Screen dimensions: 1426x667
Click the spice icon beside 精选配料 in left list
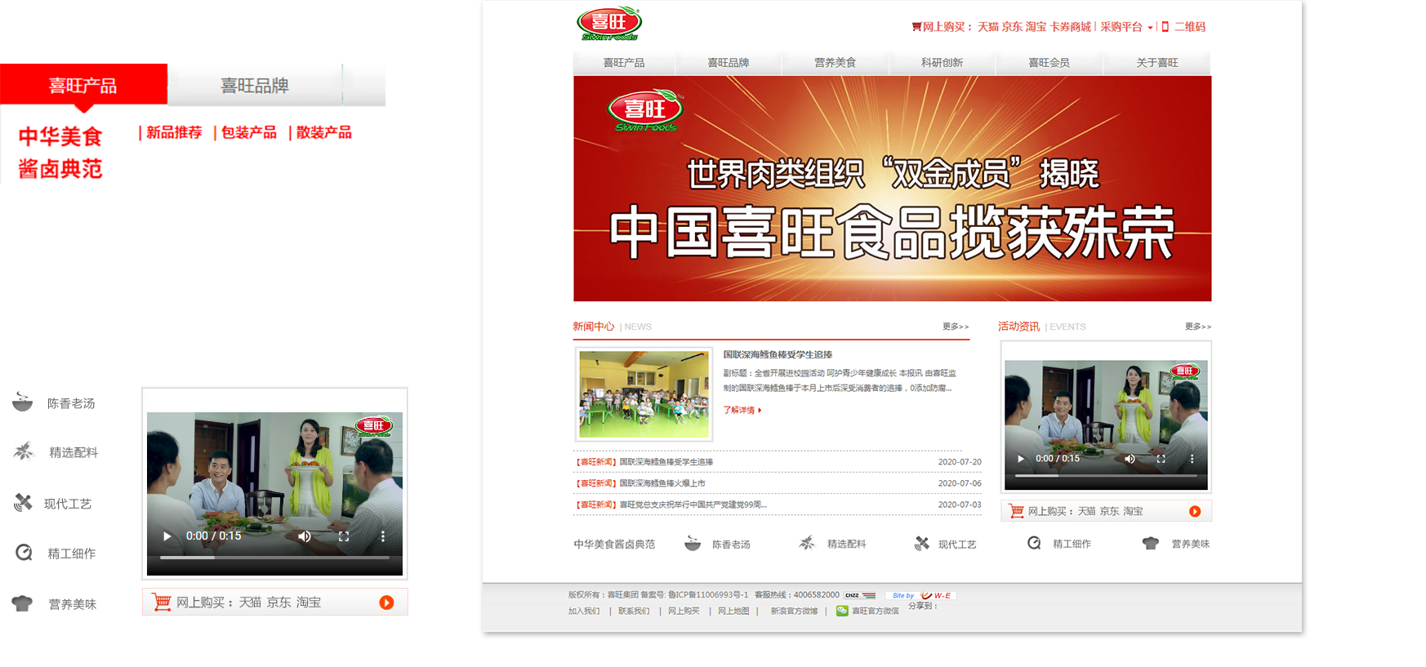[x=24, y=451]
